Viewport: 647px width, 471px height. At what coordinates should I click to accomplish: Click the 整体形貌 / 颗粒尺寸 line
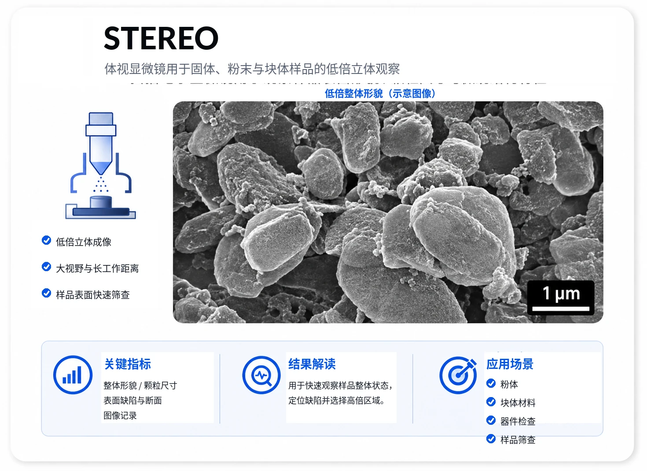tap(140, 386)
